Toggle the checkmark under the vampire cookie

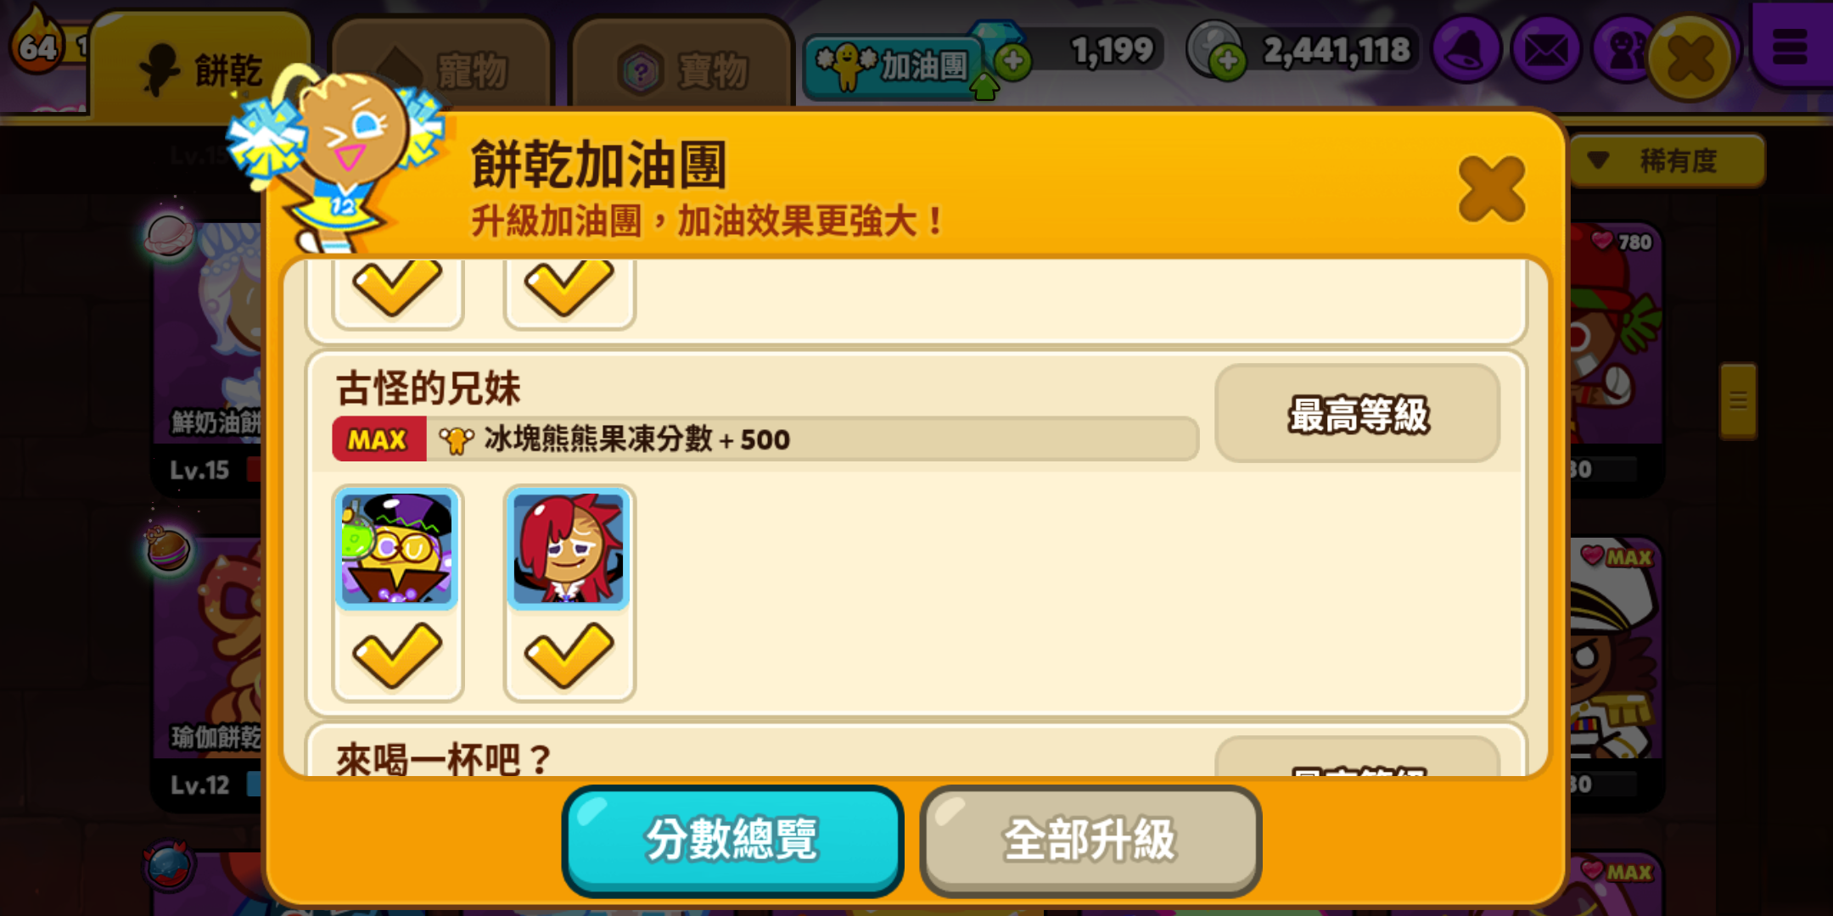(x=569, y=654)
